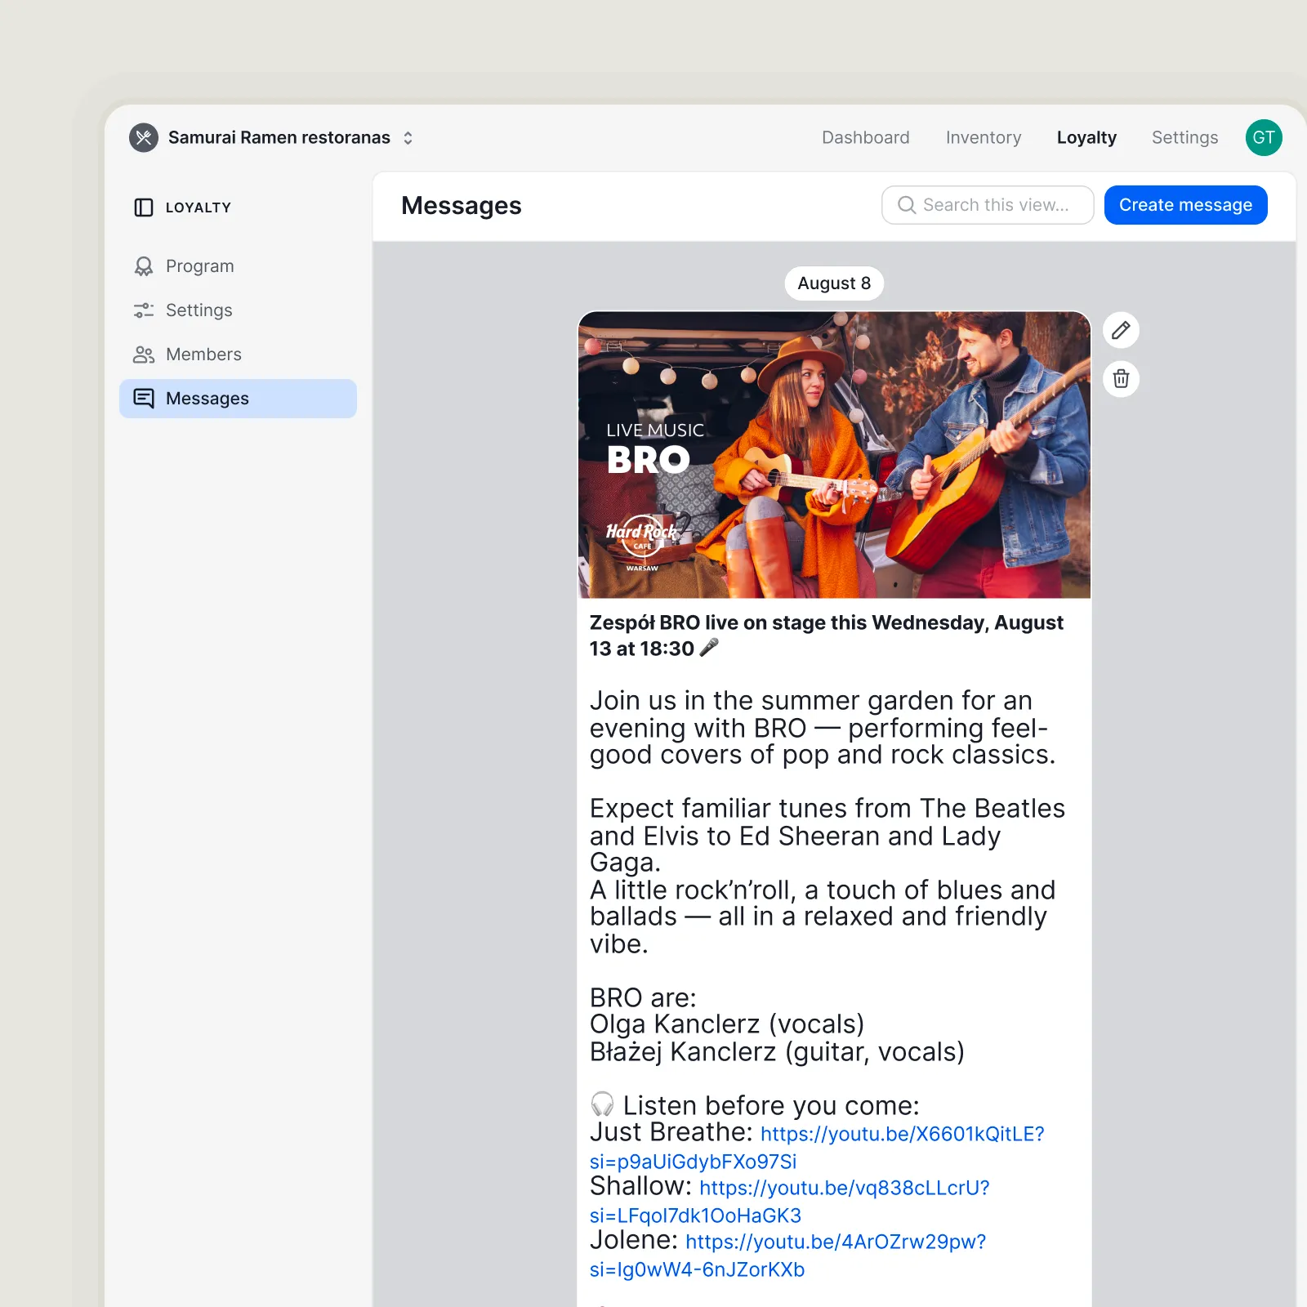Click the line Błażej Kanclerz (guitar, vocals)
The image size is (1307, 1307).
click(777, 1052)
